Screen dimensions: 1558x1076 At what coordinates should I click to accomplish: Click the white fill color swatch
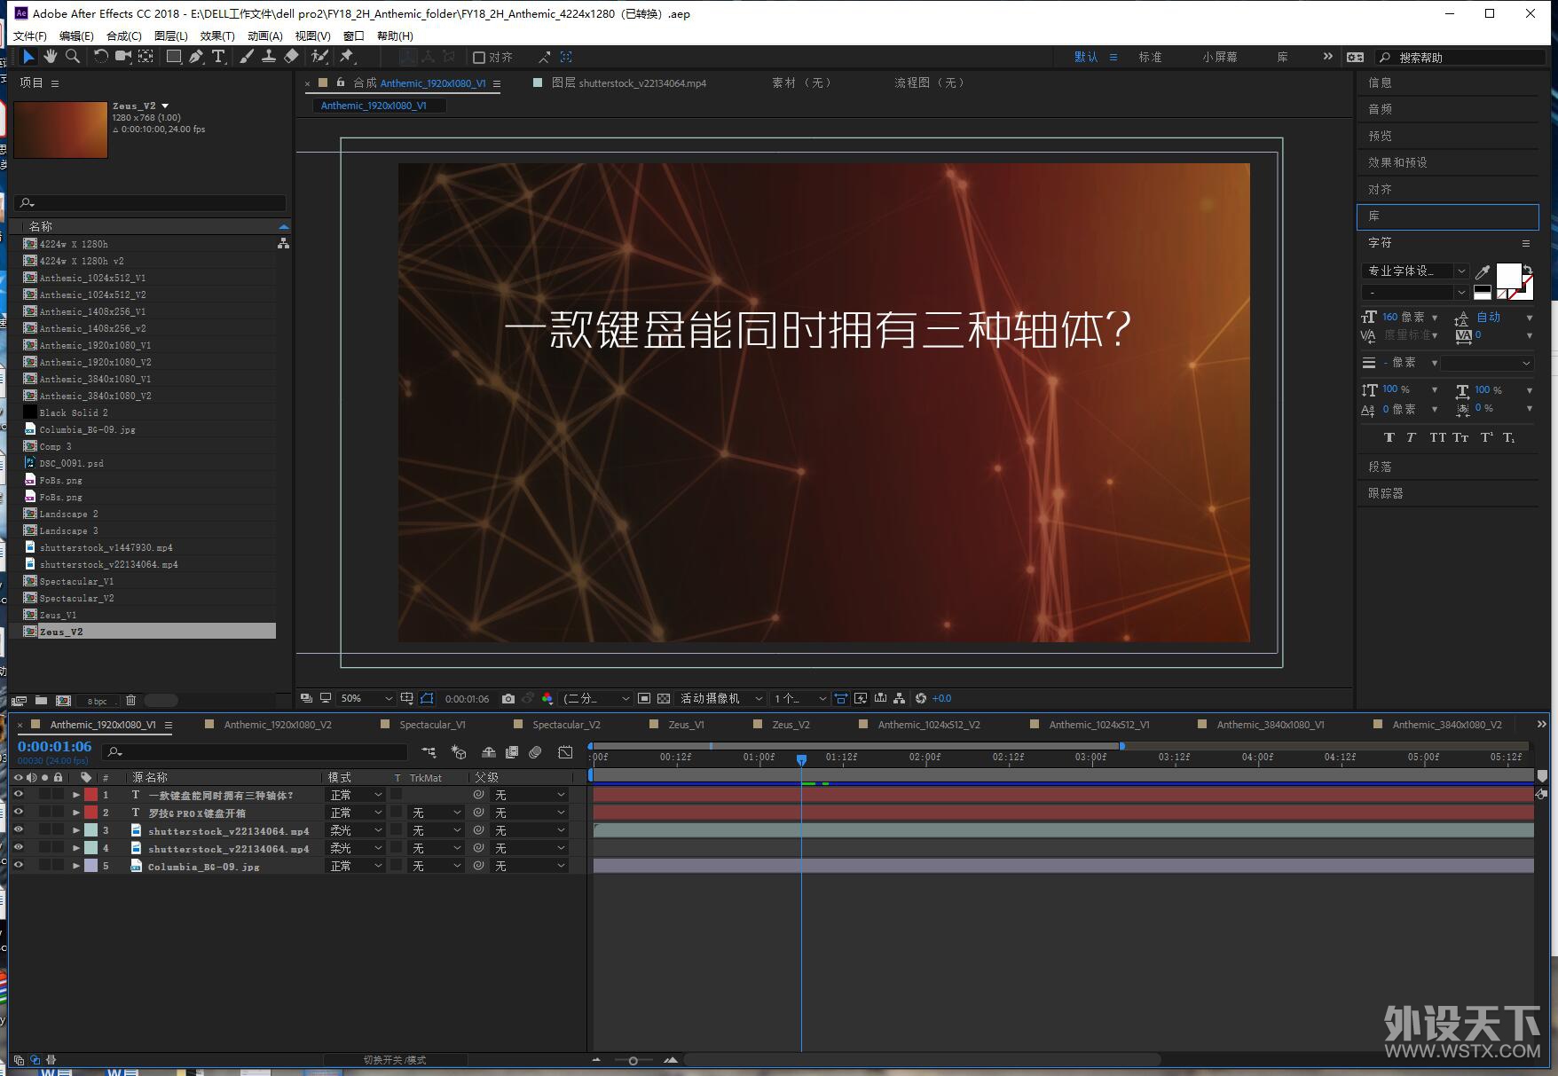pos(1508,276)
